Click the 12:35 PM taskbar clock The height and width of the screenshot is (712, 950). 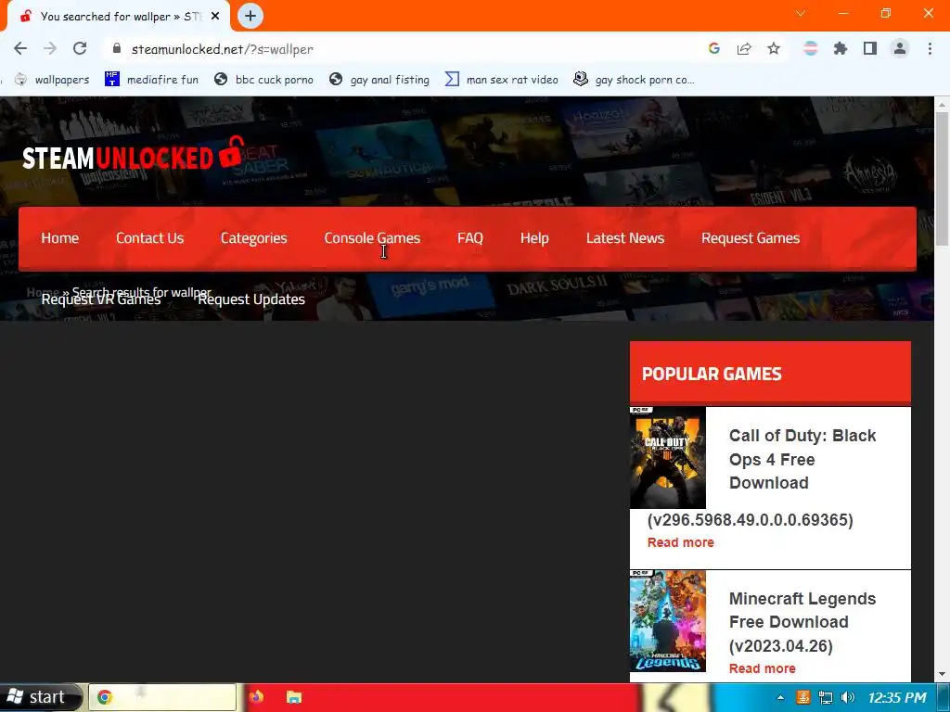[x=897, y=697]
